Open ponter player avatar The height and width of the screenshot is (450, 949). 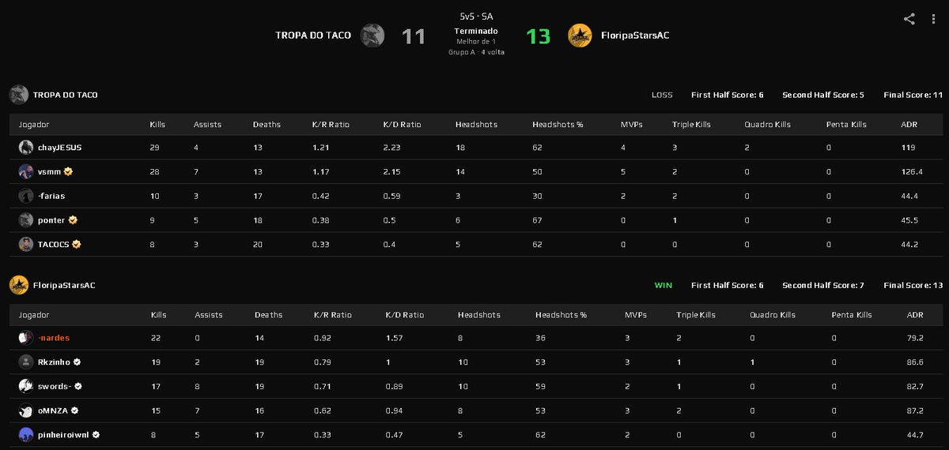(x=26, y=220)
